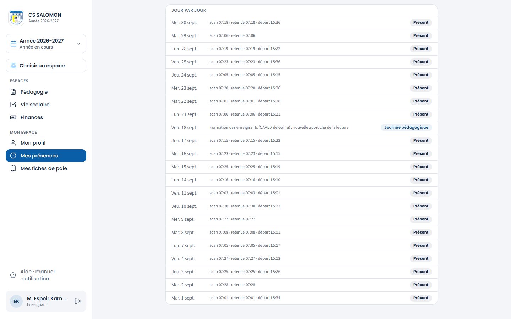Click the Formation des enseignants description text

click(279, 127)
